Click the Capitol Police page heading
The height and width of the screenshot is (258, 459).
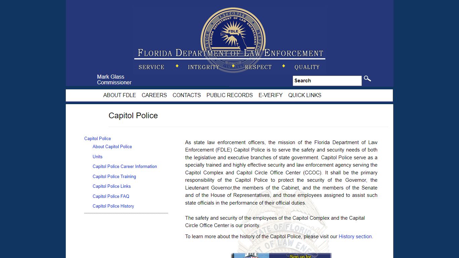133,116
